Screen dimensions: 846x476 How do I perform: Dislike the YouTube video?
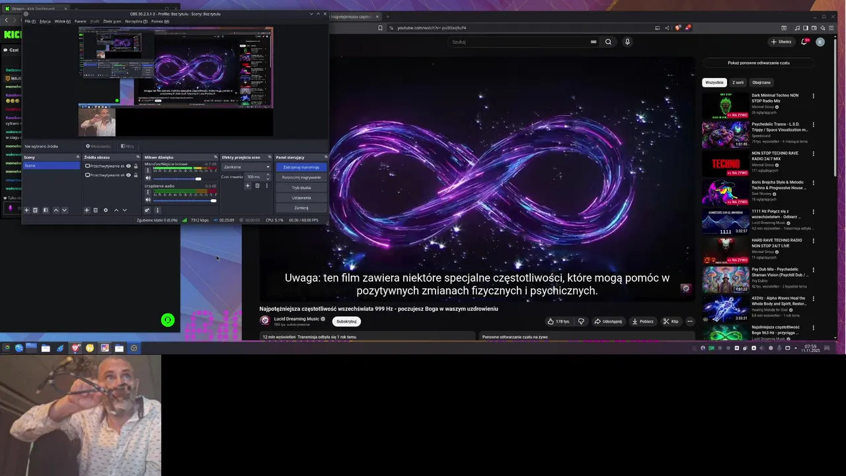[x=581, y=321]
